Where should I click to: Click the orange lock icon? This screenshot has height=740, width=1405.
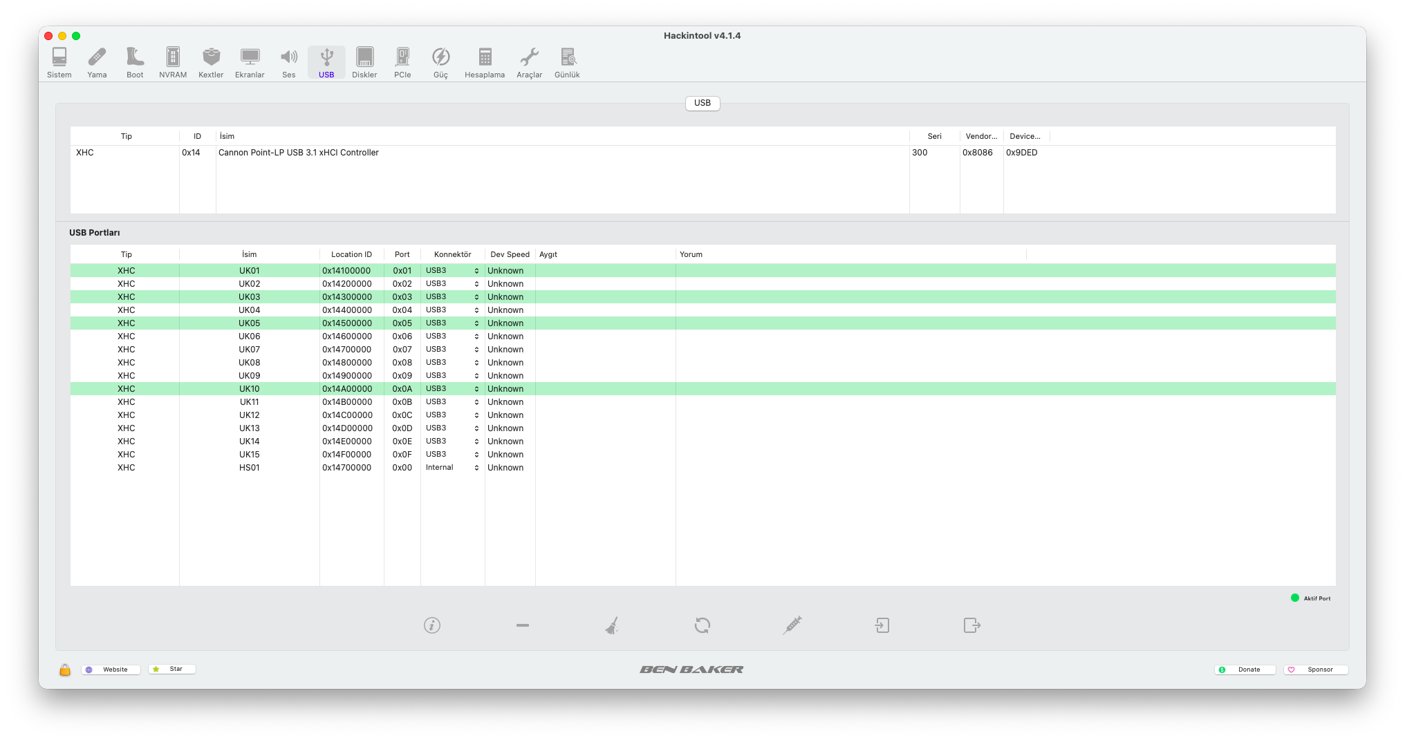click(65, 670)
